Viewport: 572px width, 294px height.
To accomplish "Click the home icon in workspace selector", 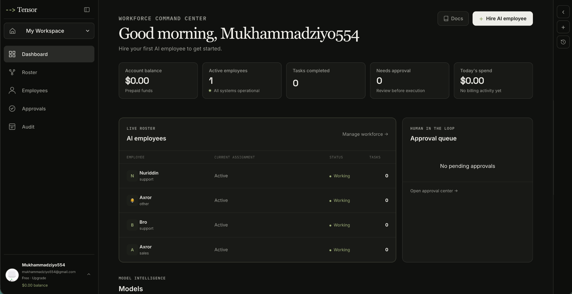I will pos(13,31).
